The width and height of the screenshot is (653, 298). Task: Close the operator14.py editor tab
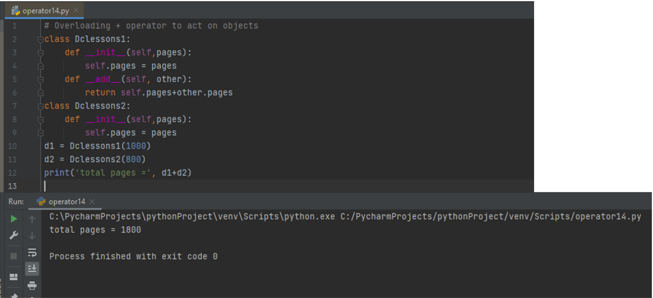(76, 10)
